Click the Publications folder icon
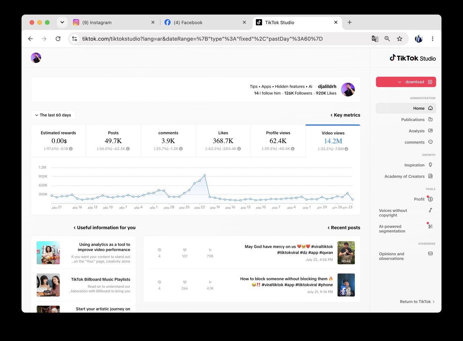The image size is (463, 341). (430, 119)
